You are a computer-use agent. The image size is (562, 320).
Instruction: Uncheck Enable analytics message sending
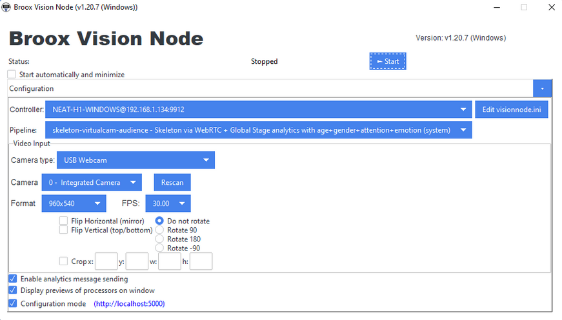click(x=13, y=279)
